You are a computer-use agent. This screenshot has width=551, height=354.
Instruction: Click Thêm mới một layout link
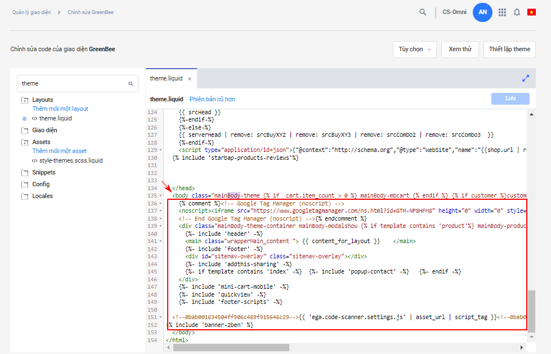point(60,109)
